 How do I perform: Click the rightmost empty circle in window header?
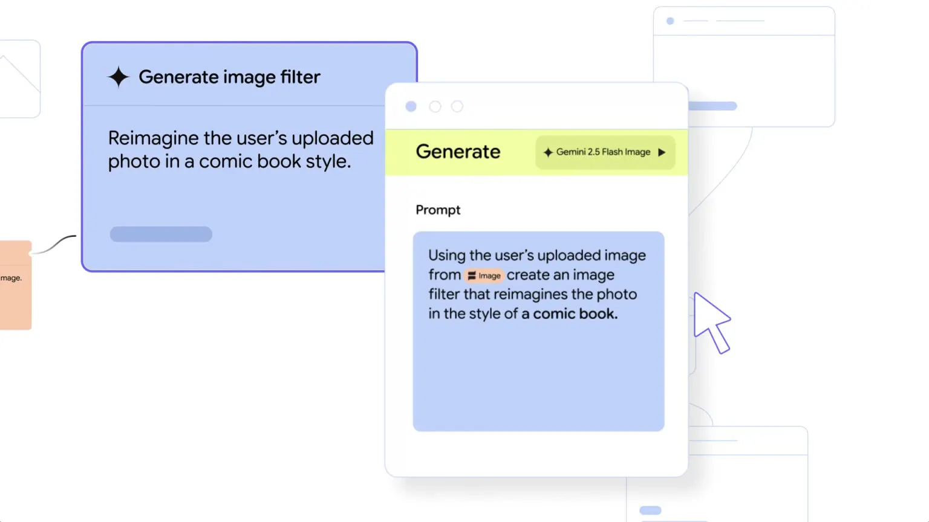click(457, 106)
